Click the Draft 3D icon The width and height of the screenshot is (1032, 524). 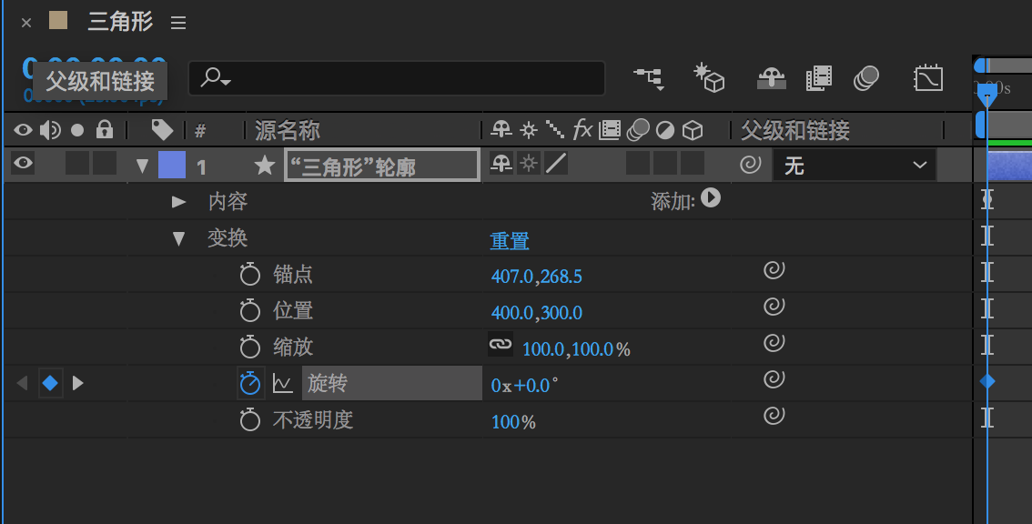pyautogui.click(x=708, y=78)
